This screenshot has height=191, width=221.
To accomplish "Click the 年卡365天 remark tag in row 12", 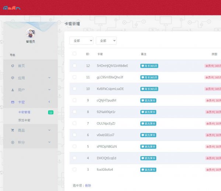I will 149,66.
